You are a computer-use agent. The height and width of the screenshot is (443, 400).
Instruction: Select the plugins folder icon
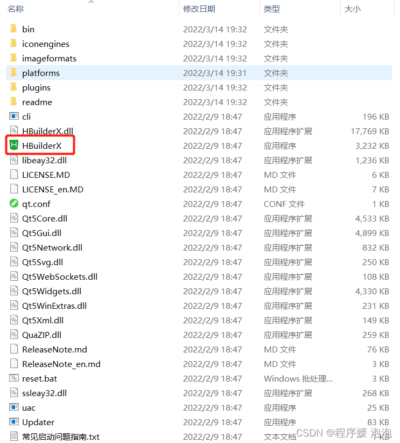[13, 87]
